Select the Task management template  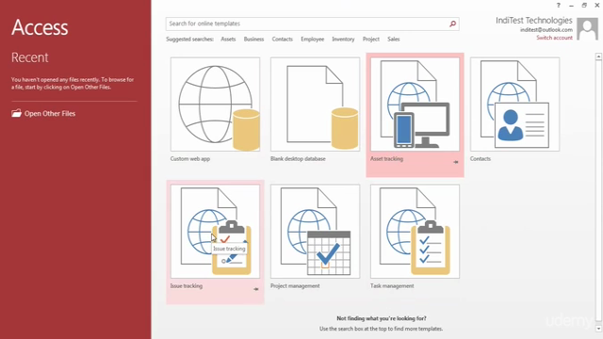click(x=415, y=232)
